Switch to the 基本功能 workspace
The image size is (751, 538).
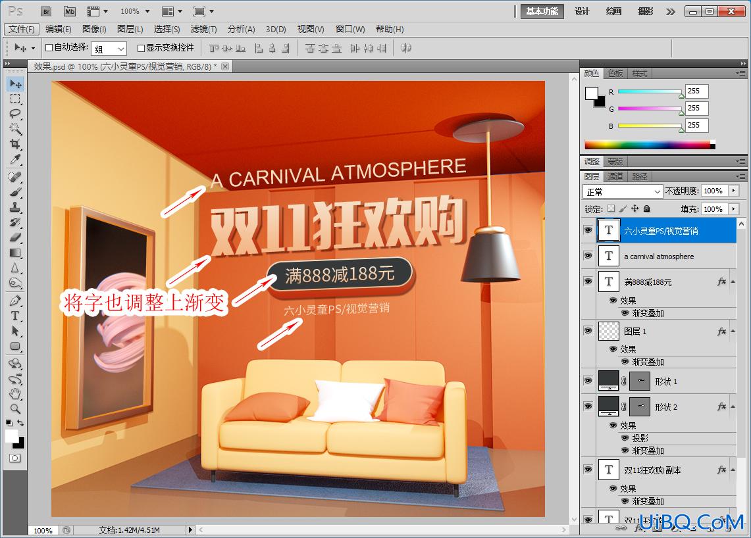(x=542, y=11)
